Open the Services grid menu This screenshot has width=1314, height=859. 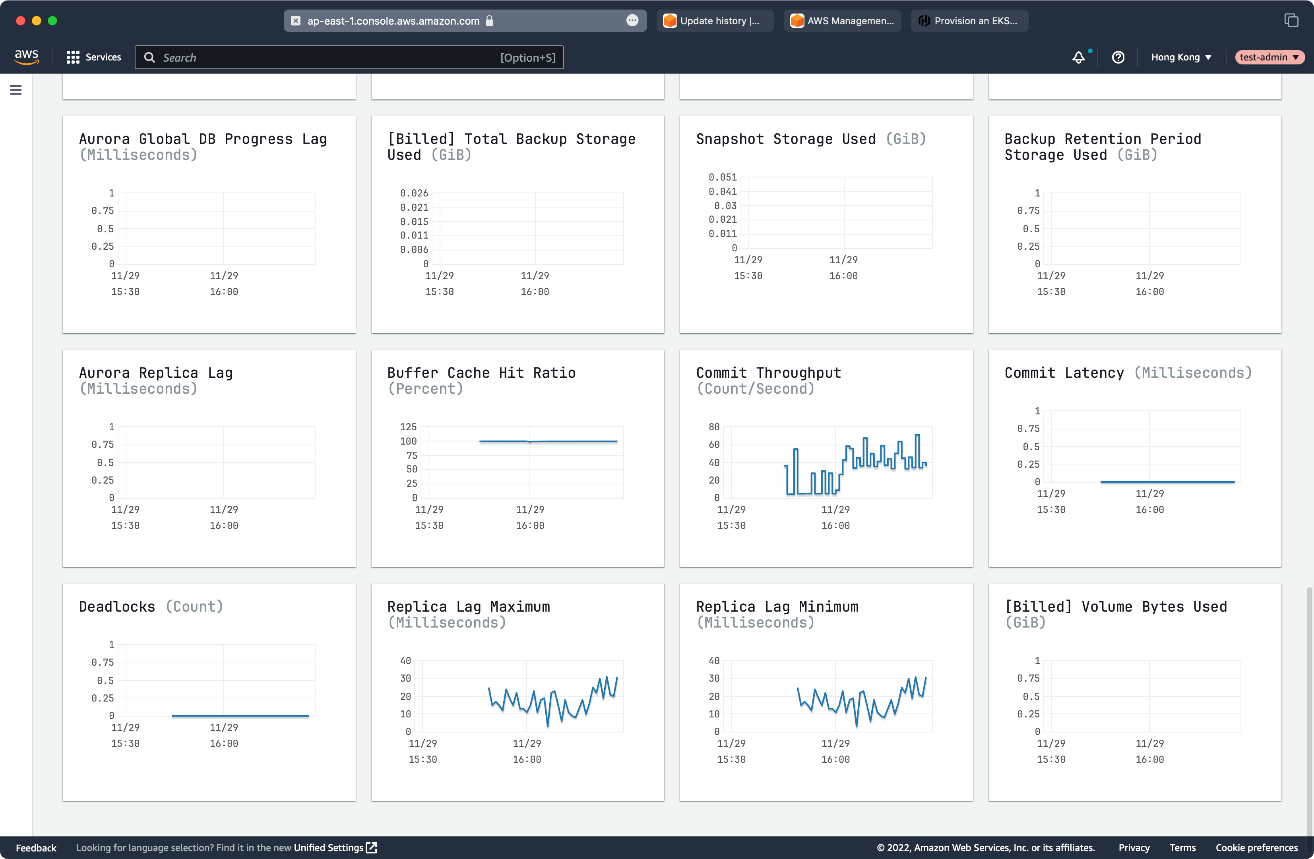click(x=93, y=57)
